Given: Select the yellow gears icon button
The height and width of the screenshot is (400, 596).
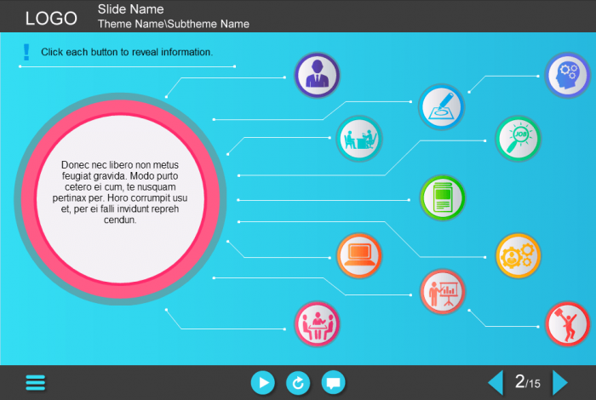Looking at the screenshot, I should pyautogui.click(x=518, y=254).
